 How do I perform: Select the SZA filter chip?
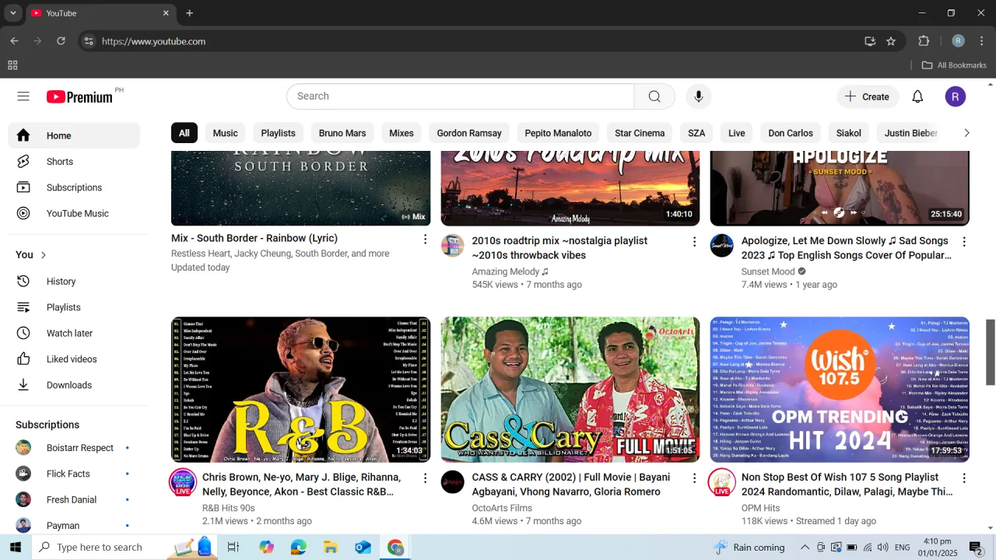[696, 133]
